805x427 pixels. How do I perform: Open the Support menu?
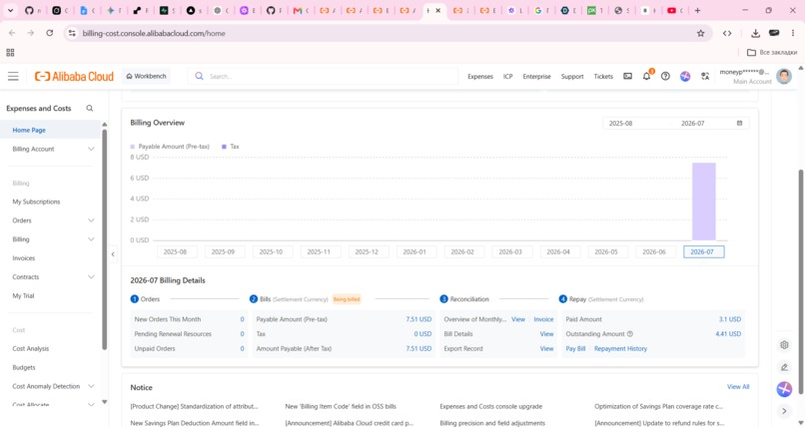point(572,77)
